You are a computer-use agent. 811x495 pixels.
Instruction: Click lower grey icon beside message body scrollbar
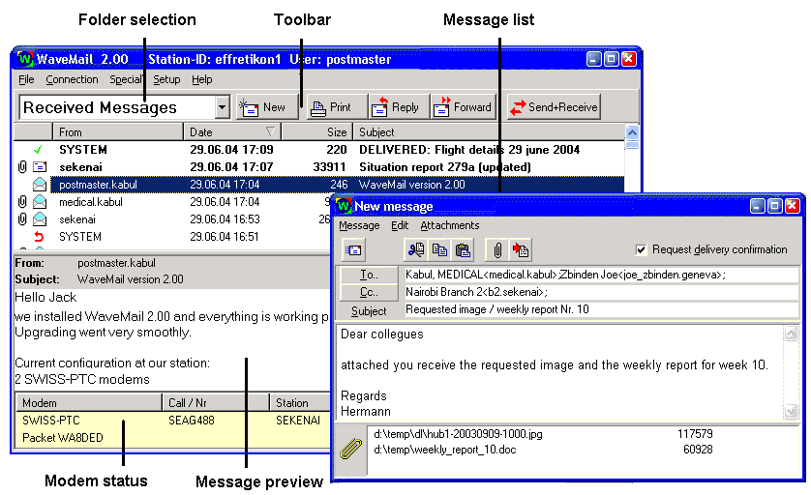791,411
